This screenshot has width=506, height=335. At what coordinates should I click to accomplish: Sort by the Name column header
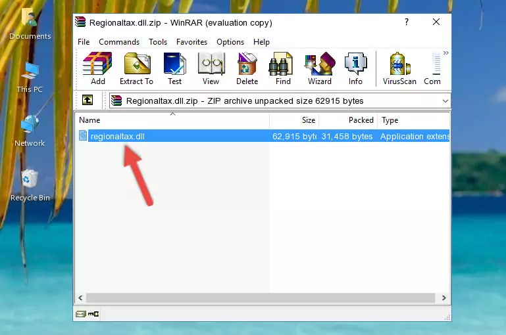coord(172,120)
